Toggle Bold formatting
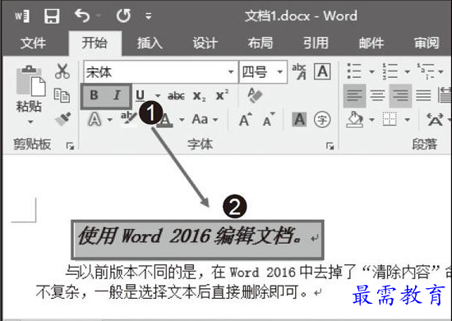The image size is (452, 321). coord(95,95)
